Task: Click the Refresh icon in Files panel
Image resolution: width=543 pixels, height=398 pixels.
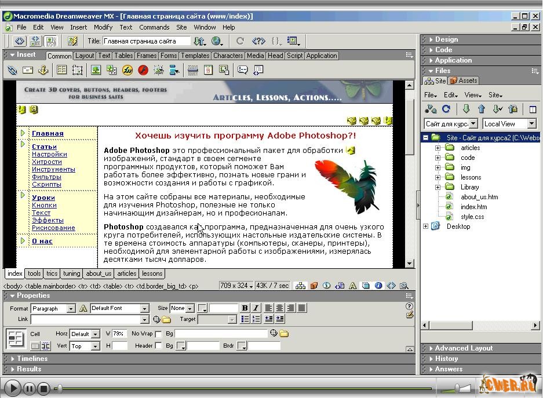Action: [x=446, y=109]
